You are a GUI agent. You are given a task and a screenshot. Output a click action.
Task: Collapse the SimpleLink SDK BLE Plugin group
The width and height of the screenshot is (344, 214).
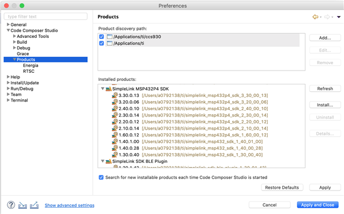tap(103, 161)
